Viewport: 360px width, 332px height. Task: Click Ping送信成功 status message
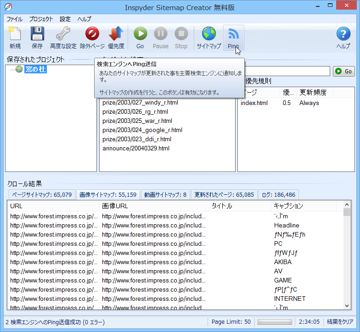tap(55, 322)
